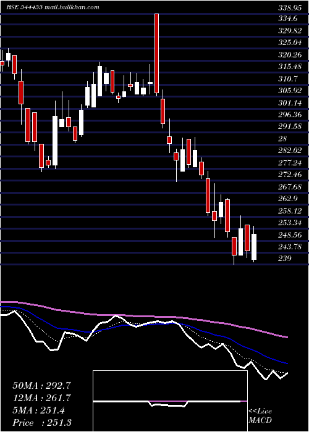Select the 325.04 price axis label
The width and height of the screenshot is (309, 432).
[290, 43]
